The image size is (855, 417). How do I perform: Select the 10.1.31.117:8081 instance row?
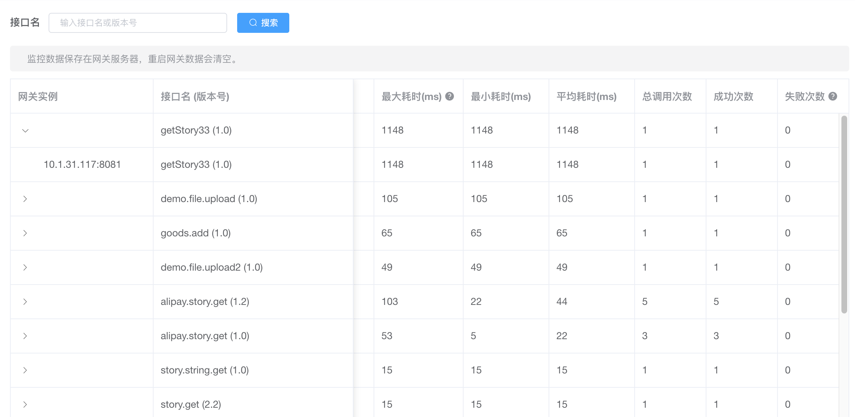pyautogui.click(x=82, y=165)
